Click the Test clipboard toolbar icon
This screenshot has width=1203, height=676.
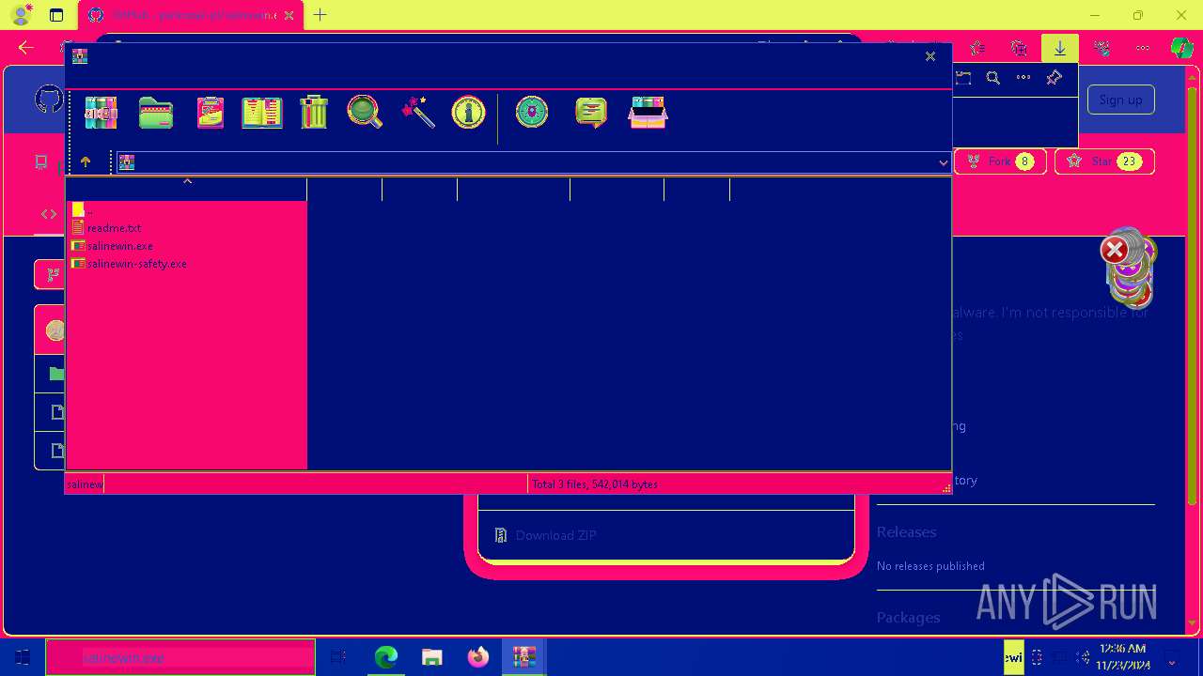pos(210,113)
